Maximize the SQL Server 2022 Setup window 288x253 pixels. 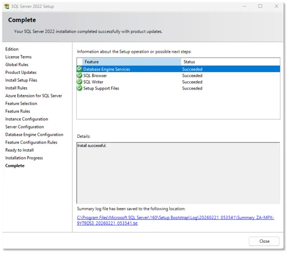[260, 6]
